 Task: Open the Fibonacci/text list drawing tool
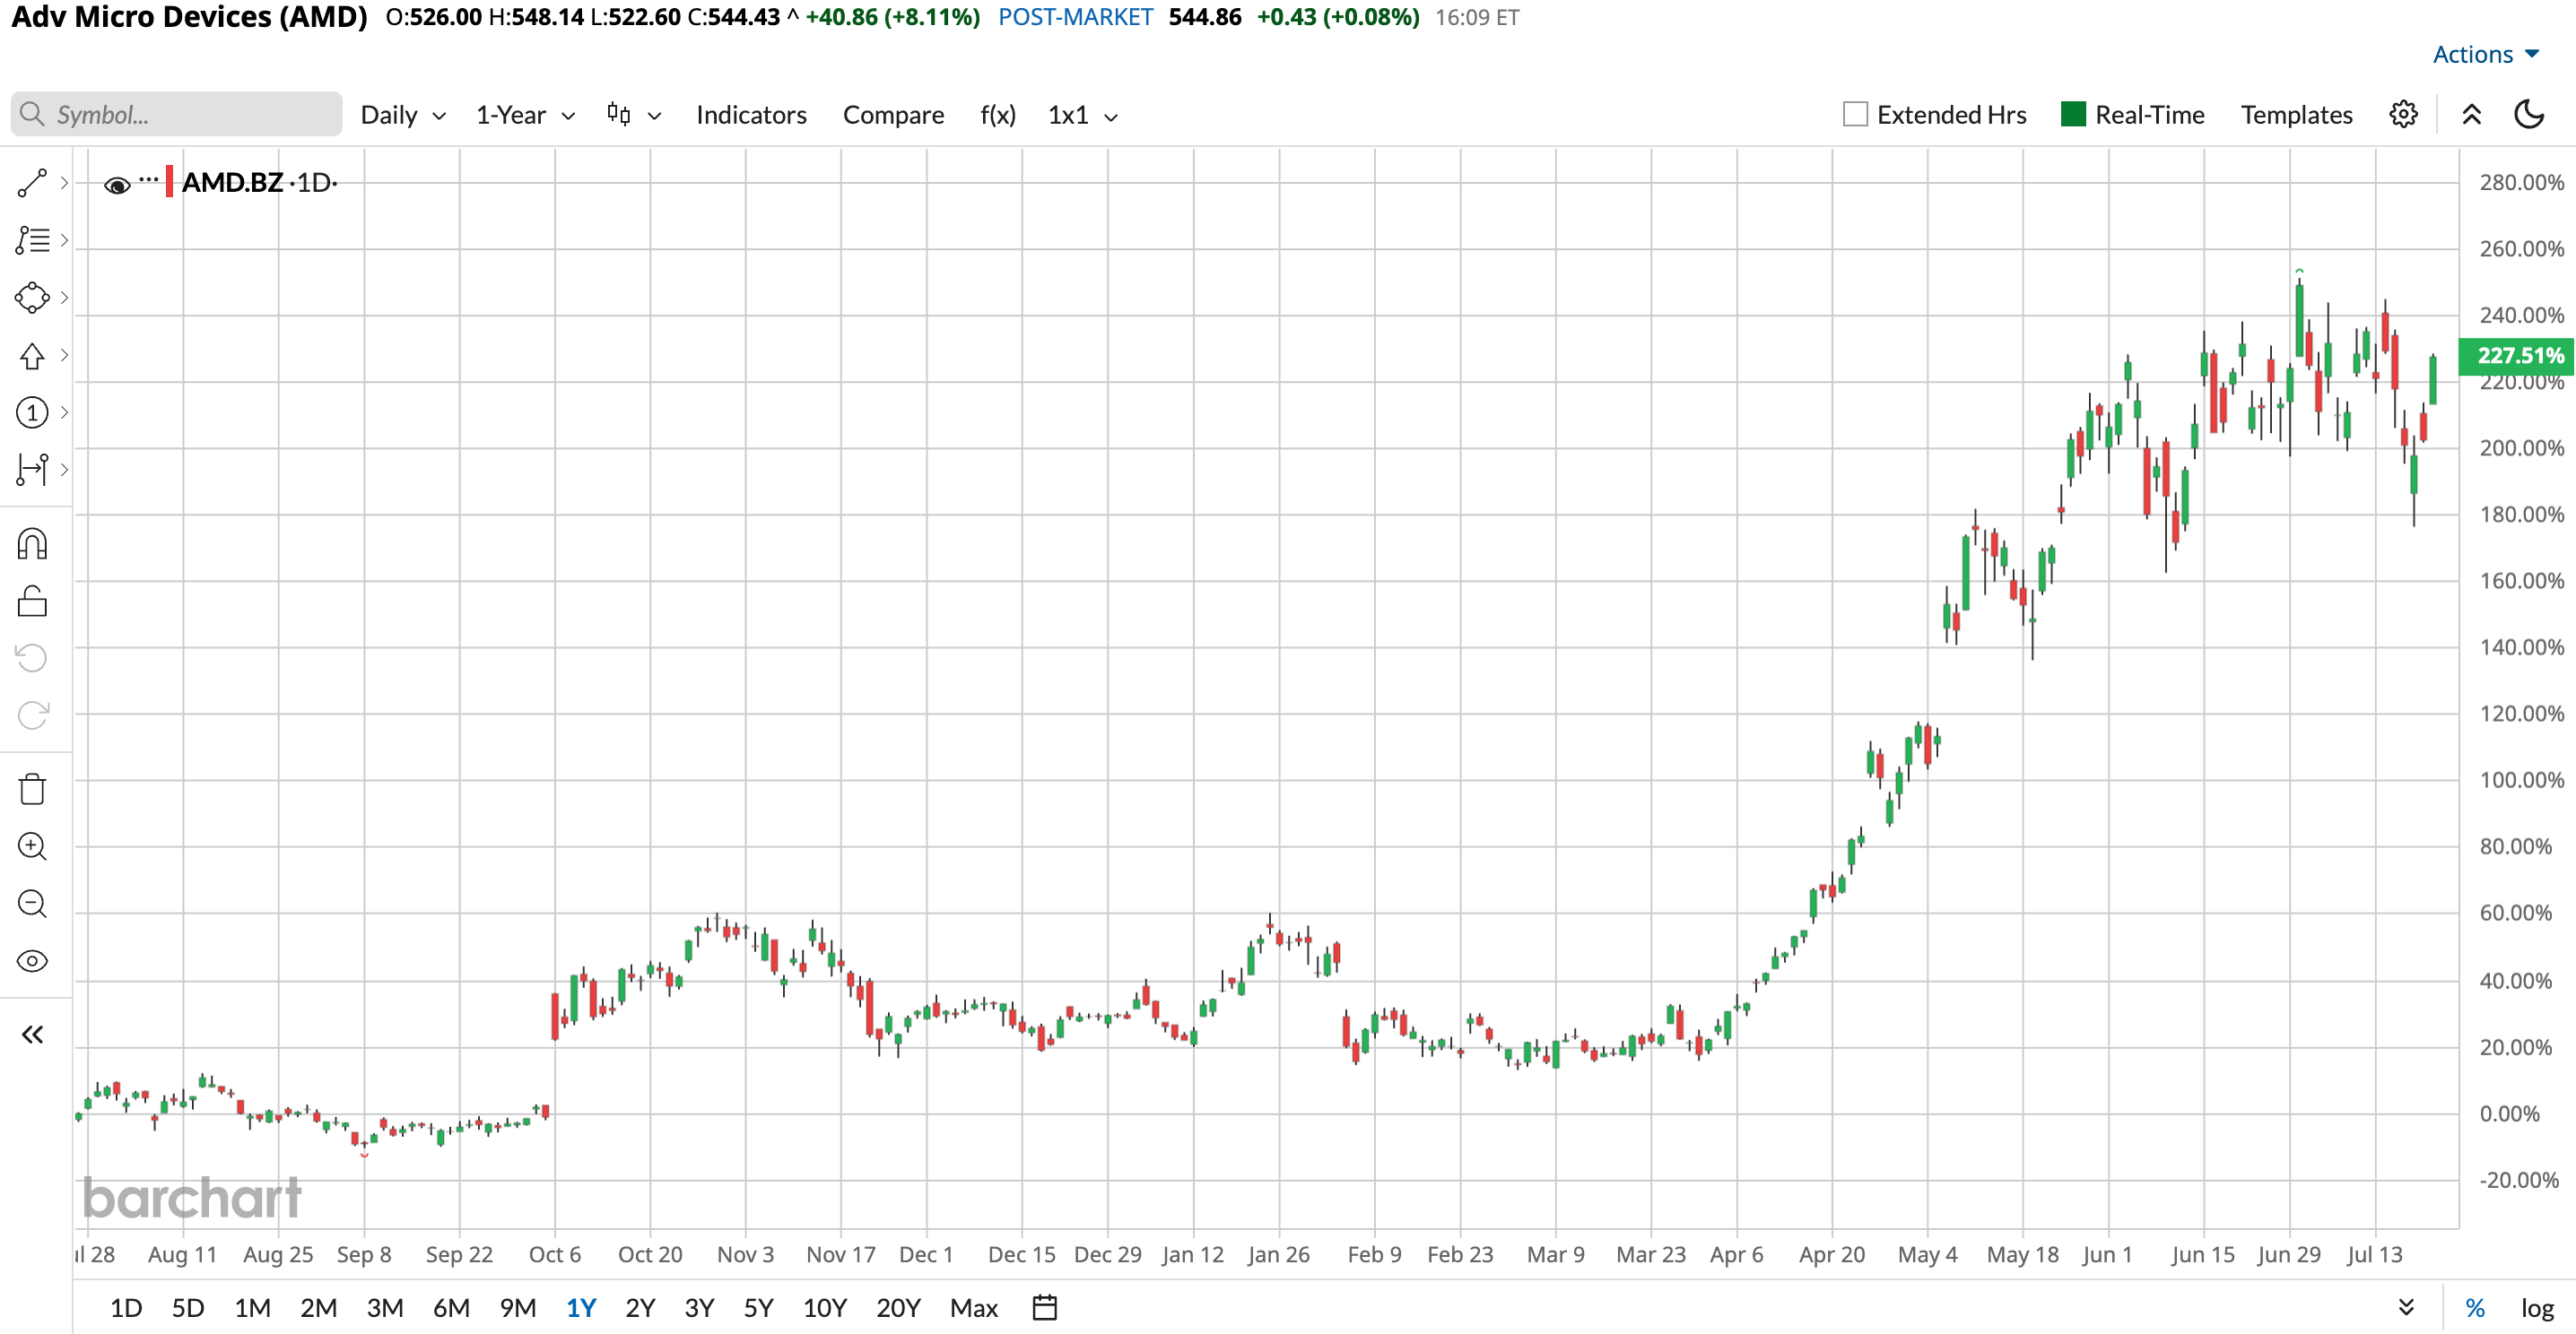tap(32, 240)
